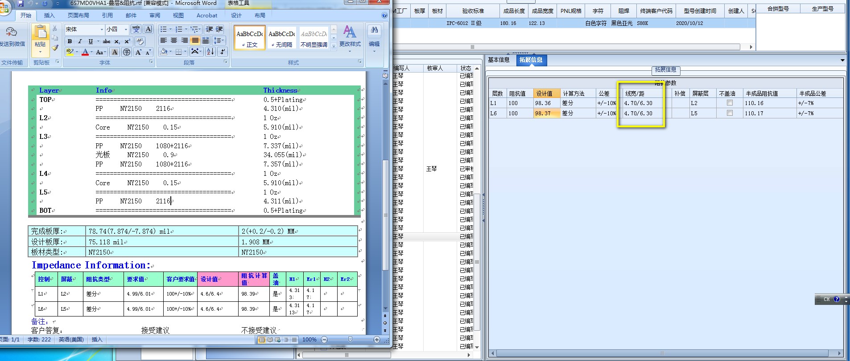Apply red font color
This screenshot has width=850, height=361.
pos(85,52)
